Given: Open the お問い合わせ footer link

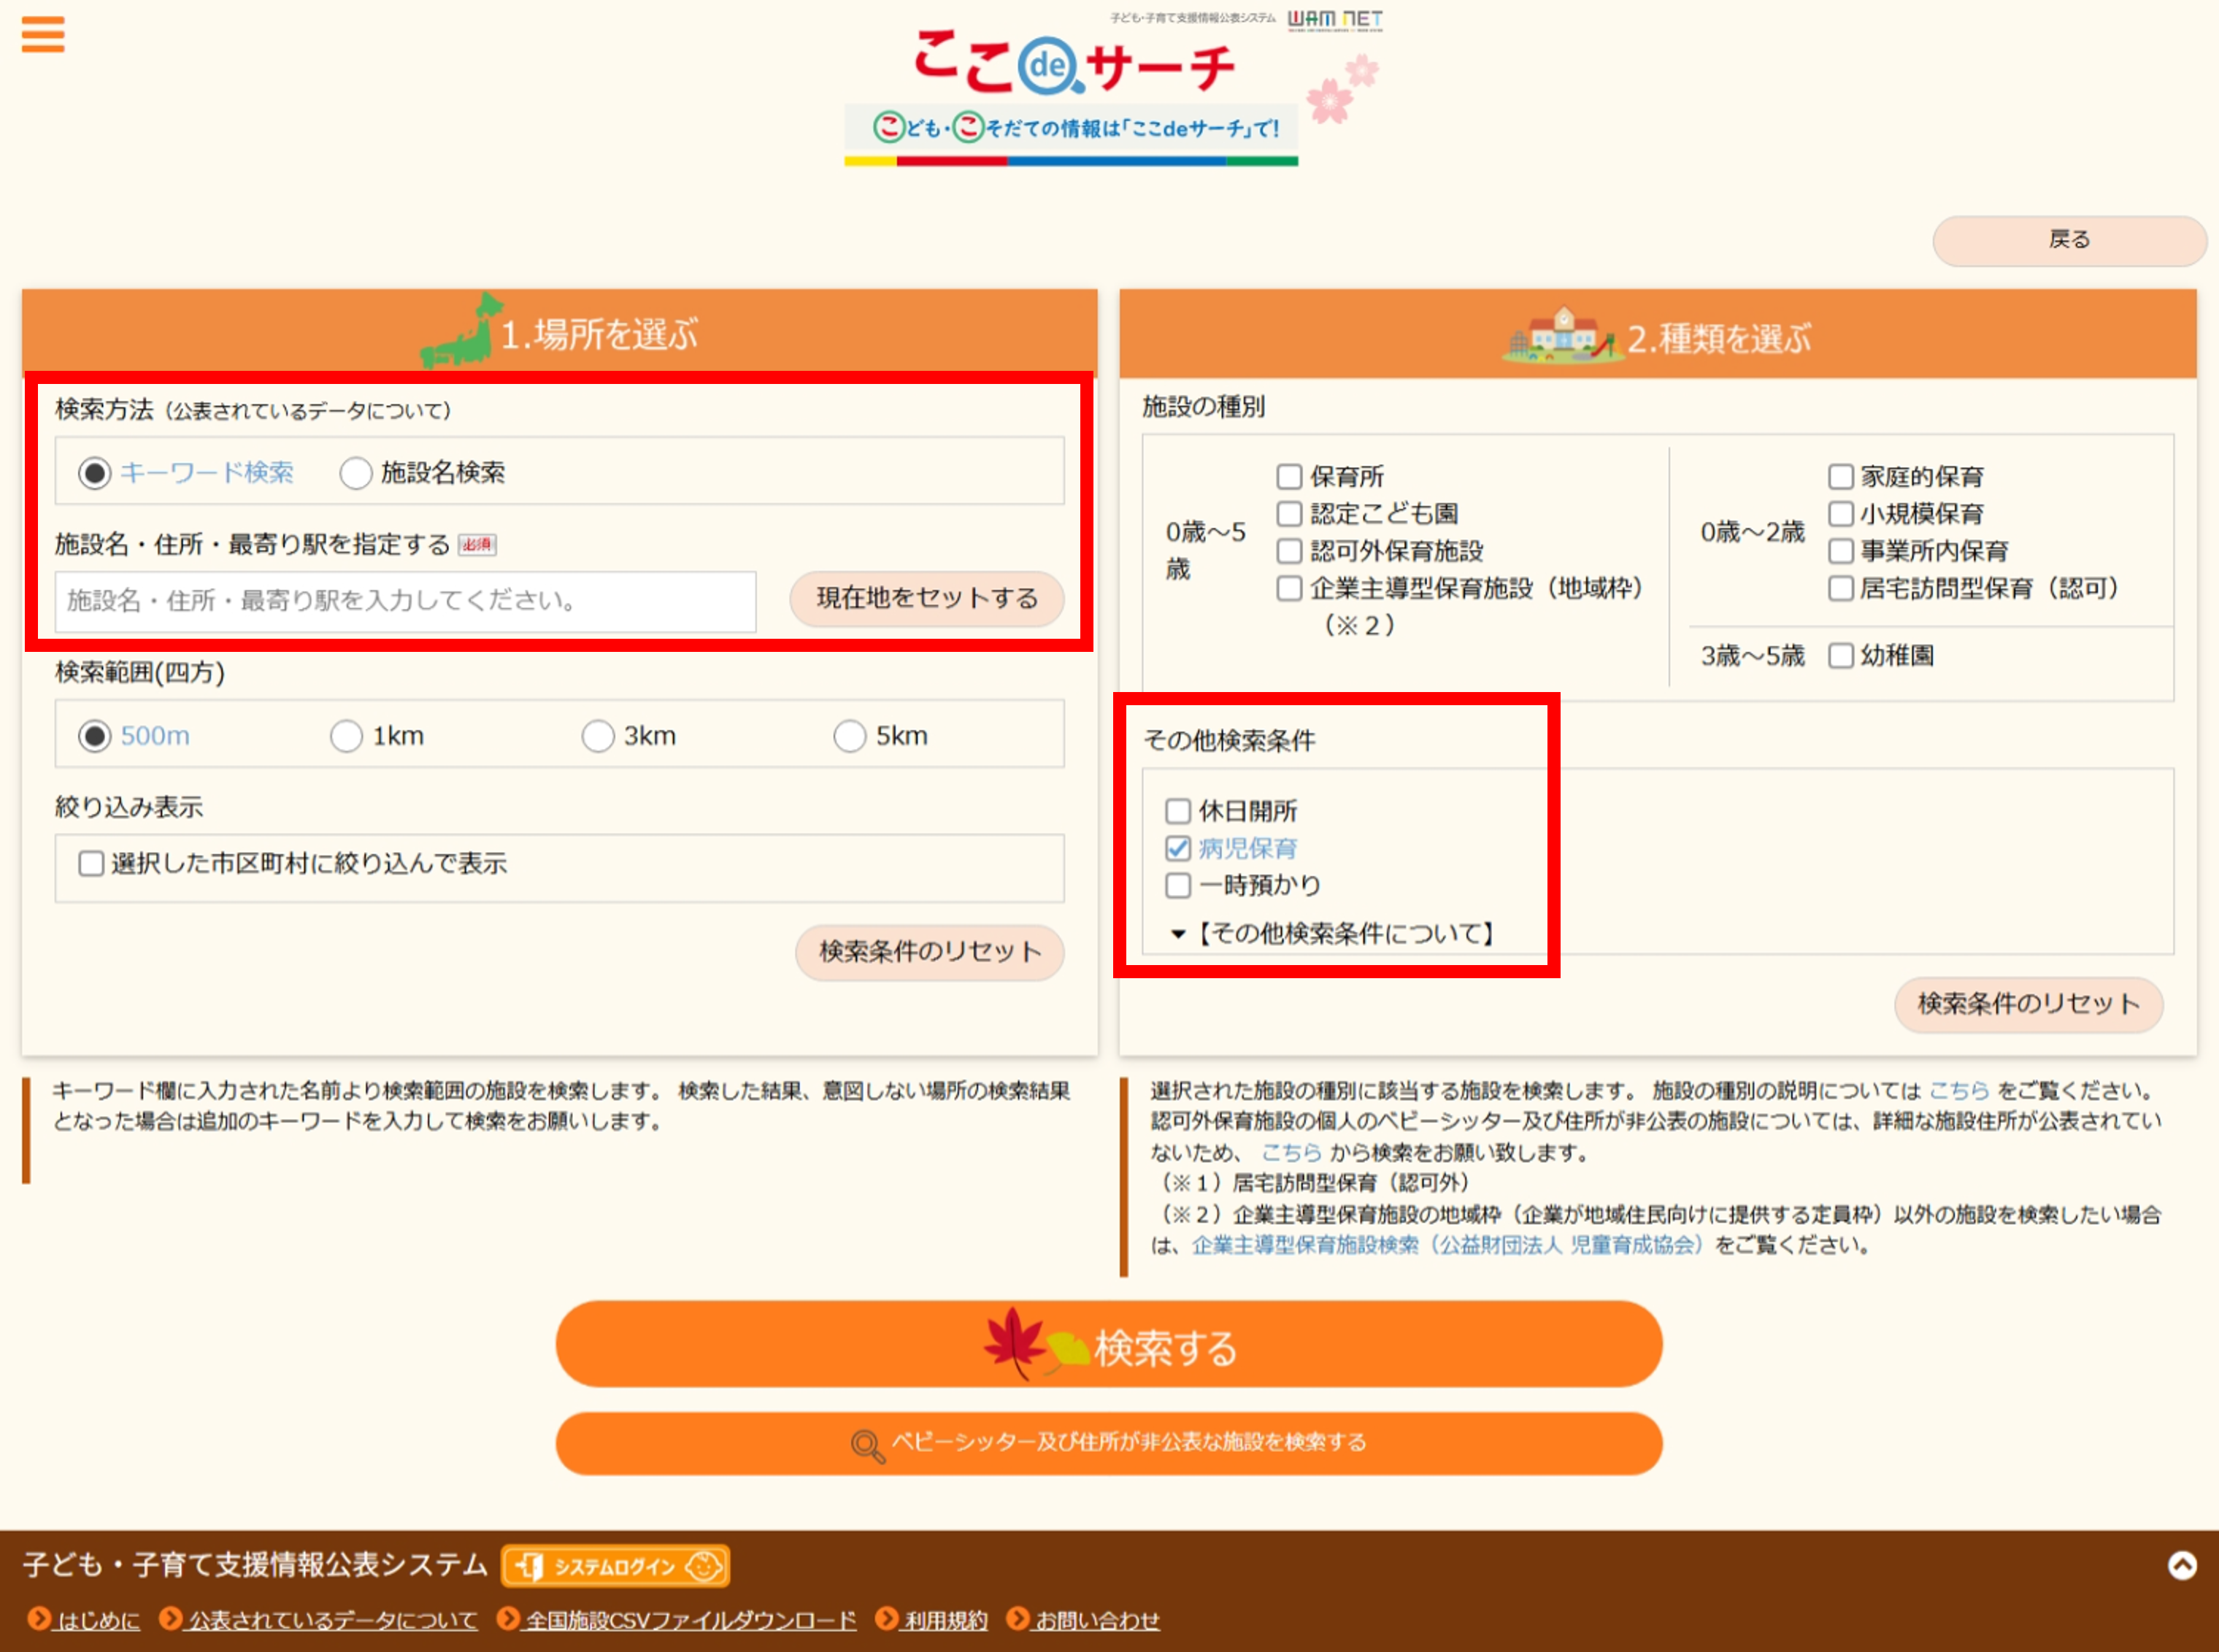Looking at the screenshot, I should pyautogui.click(x=1097, y=1620).
